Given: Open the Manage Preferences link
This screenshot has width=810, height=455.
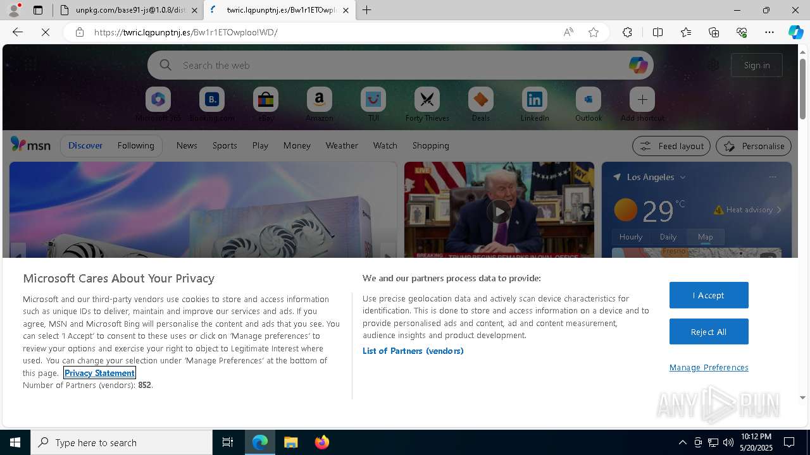Looking at the screenshot, I should tap(709, 367).
